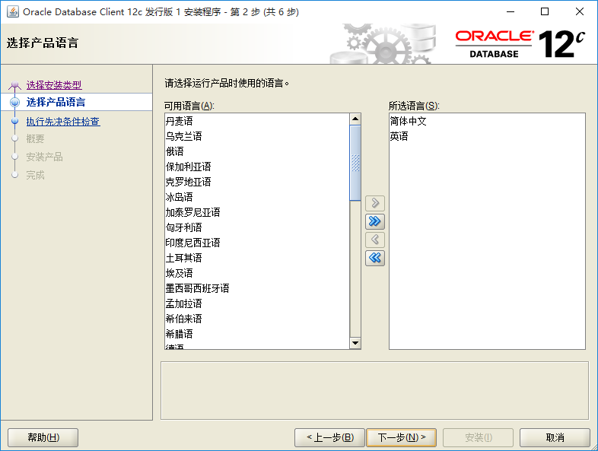Select 俄语 in available languages
The image size is (598, 451).
click(x=257, y=152)
